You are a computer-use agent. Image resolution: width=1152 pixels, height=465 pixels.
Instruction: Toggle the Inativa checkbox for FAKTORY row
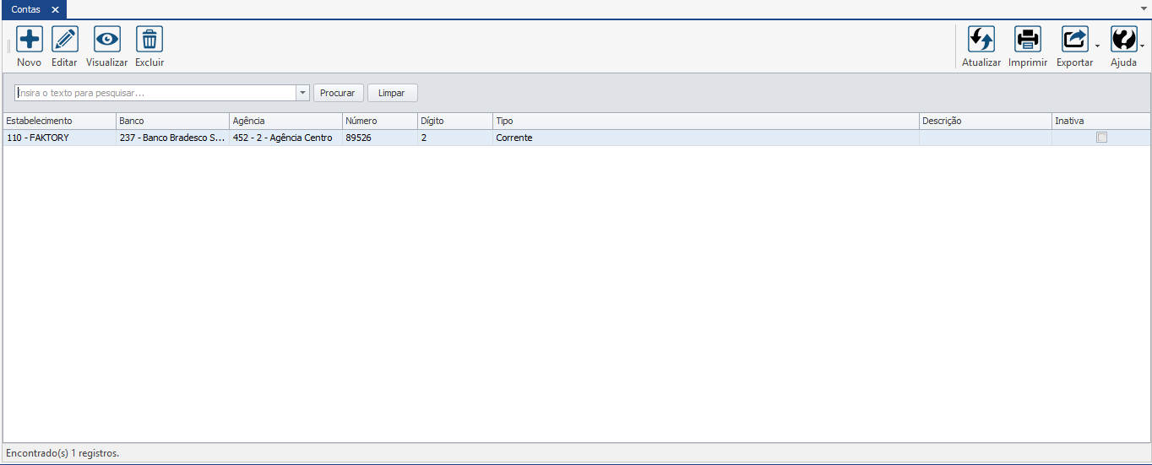click(1101, 138)
